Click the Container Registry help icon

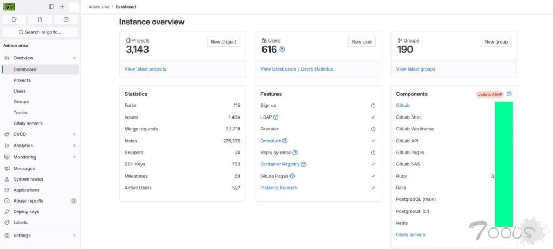[x=304, y=164]
